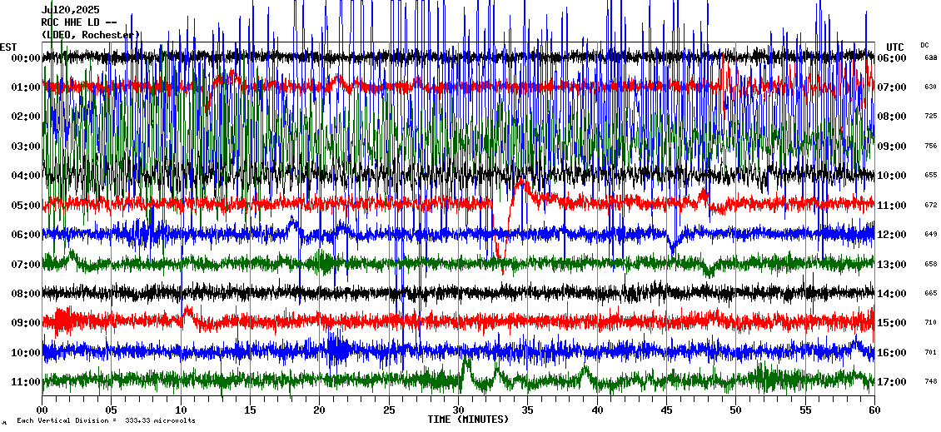Click the EST column header
Screen dimensions: 941x432
[x=8, y=47]
